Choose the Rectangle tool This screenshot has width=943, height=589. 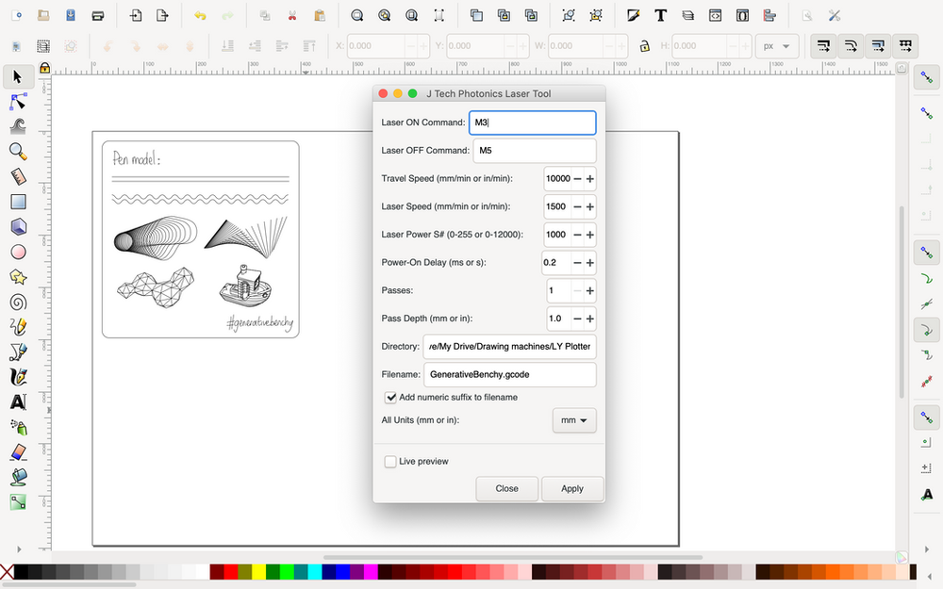[18, 201]
